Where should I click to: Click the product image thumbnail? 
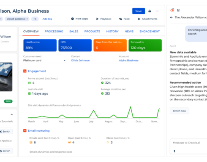pyautogui.click(x=6, y=77)
